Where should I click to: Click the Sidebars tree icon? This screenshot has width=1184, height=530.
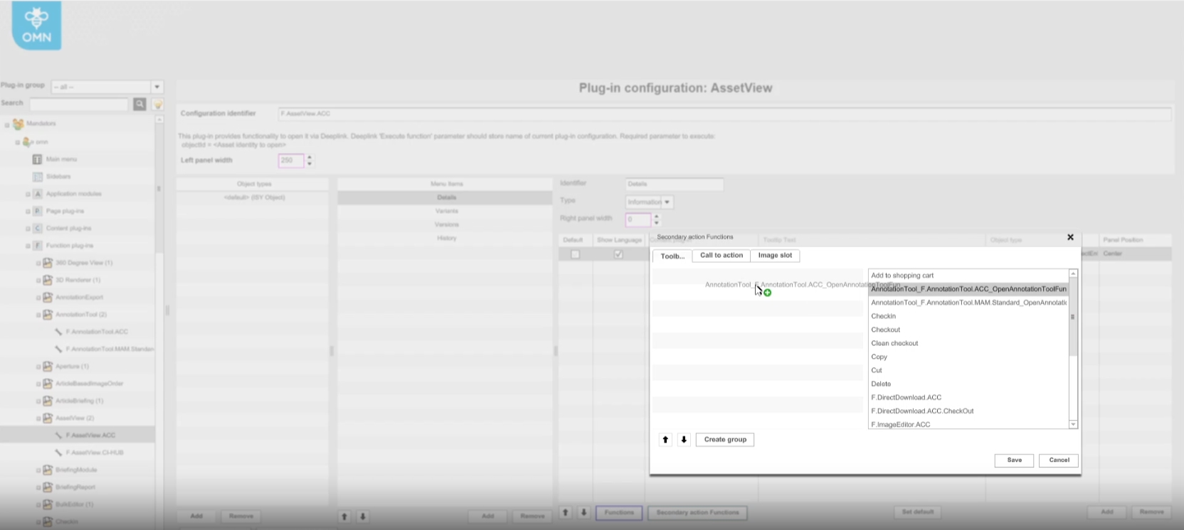pos(38,176)
